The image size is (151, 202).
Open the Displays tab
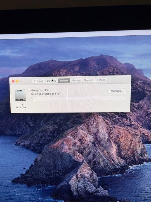[51, 81]
